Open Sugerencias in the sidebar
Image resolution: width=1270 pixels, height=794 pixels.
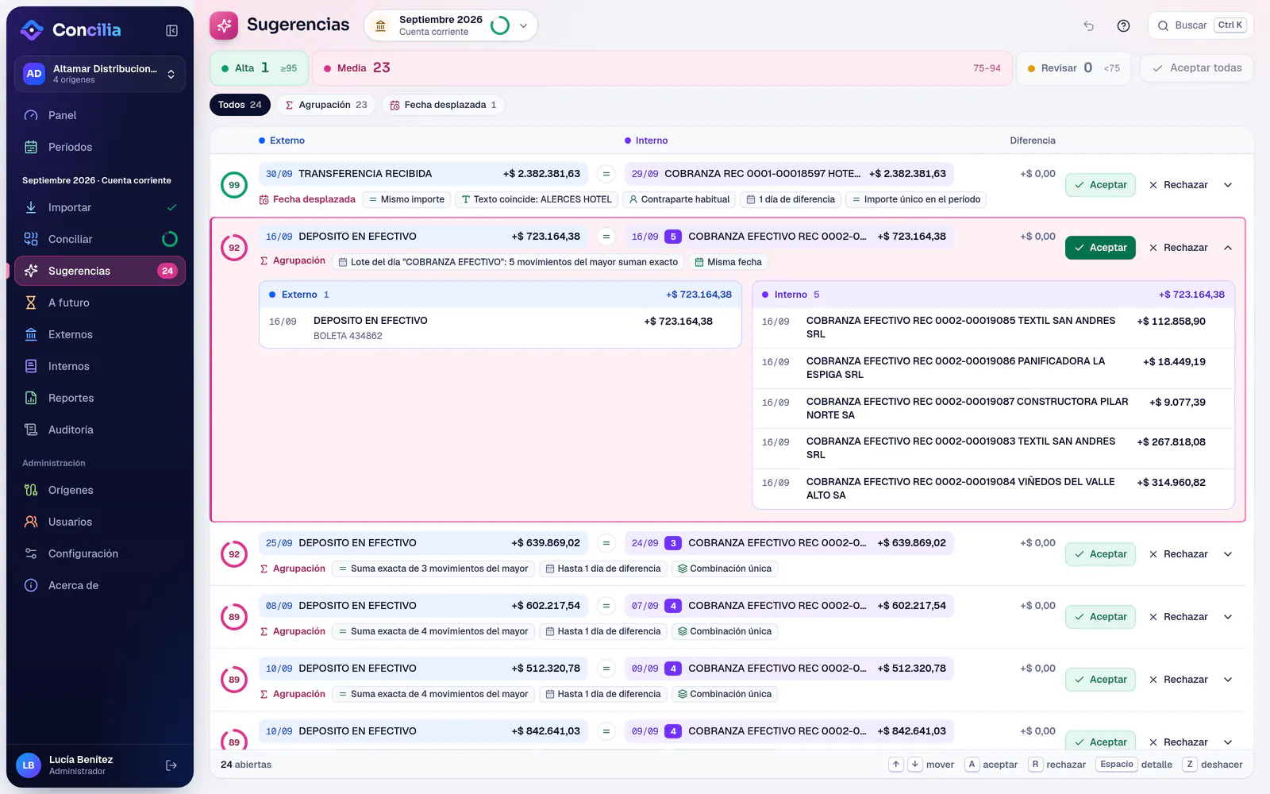[x=100, y=271]
